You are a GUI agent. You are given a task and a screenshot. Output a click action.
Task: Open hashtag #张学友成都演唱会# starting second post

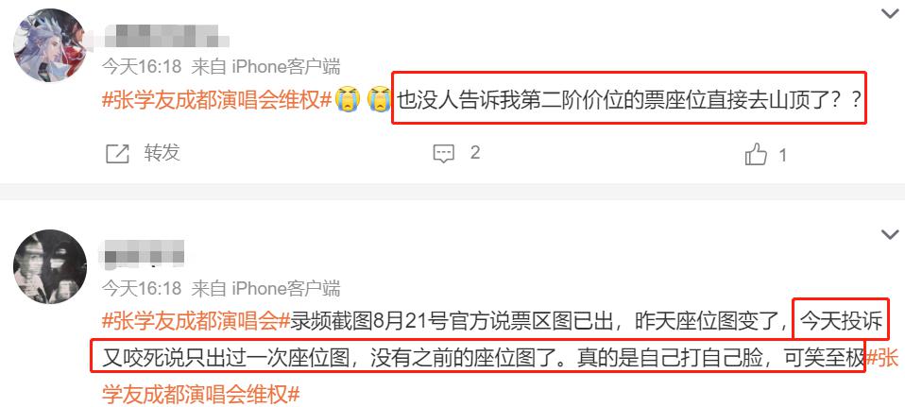click(x=196, y=320)
